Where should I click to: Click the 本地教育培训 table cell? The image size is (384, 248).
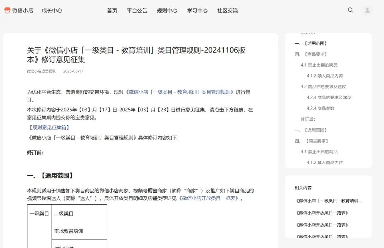[x=79, y=231]
